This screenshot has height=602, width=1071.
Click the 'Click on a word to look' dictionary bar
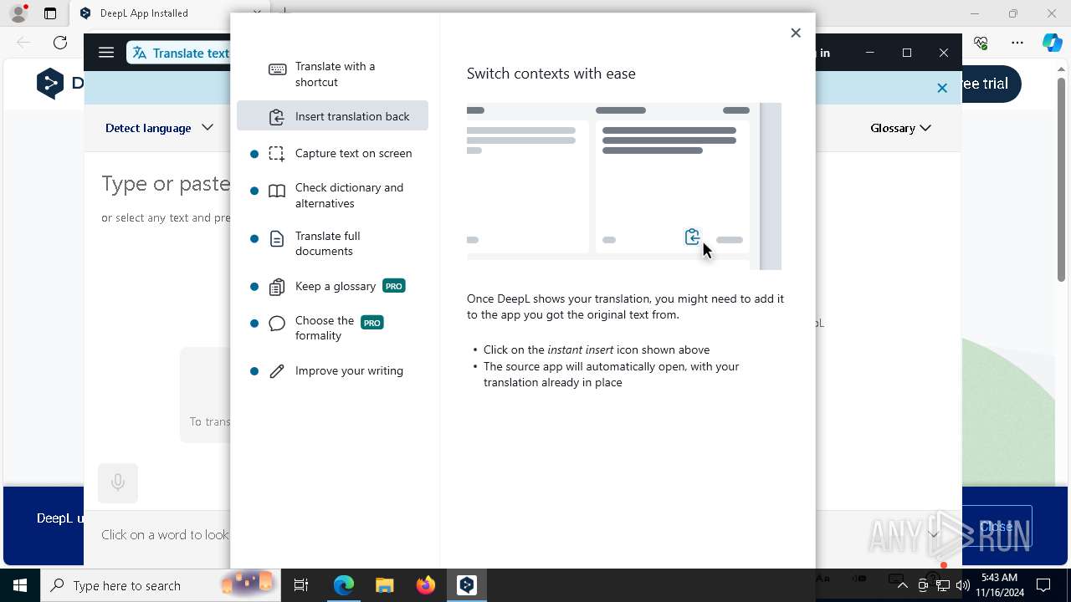tap(166, 535)
